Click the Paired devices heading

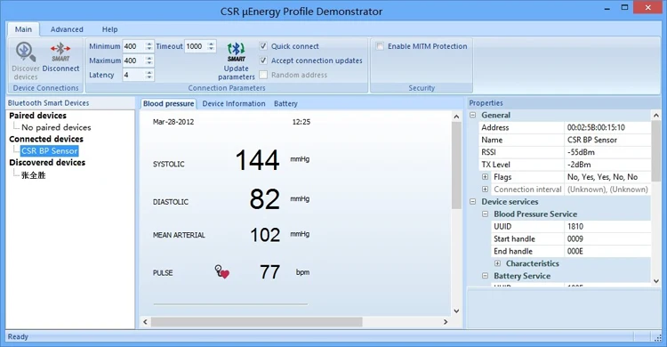[38, 116]
